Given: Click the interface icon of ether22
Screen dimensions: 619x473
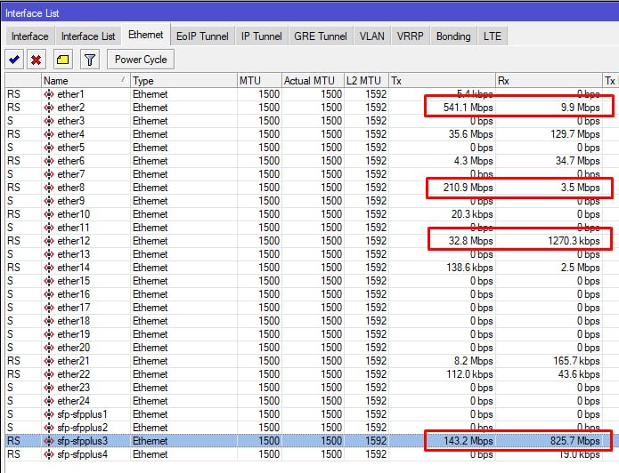Looking at the screenshot, I should tap(49, 374).
